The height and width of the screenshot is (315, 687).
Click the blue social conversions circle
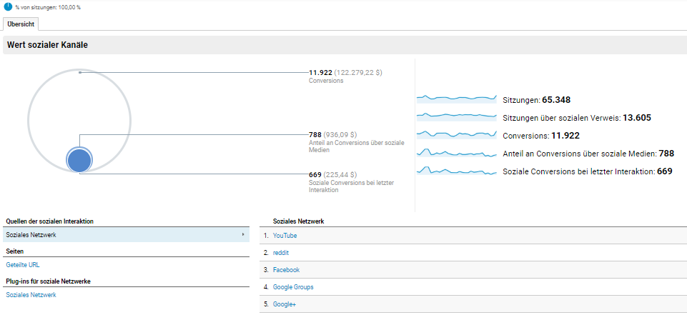[x=79, y=160]
